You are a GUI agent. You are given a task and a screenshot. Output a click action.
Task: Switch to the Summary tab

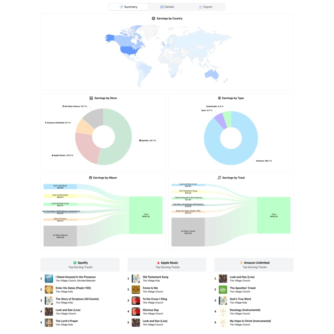129,7
